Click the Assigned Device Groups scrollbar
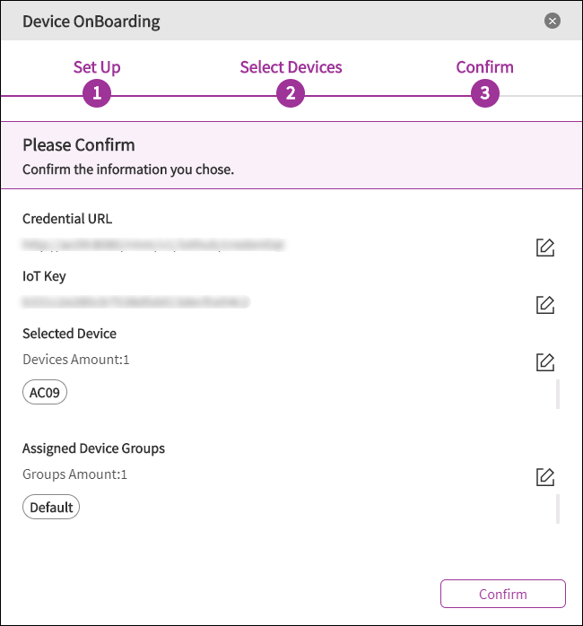Viewport: 583px width, 626px height. pyautogui.click(x=558, y=508)
